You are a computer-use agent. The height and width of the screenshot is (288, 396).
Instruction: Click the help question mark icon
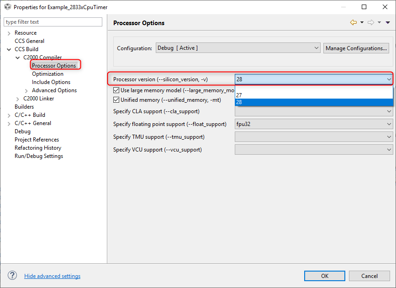click(12, 275)
